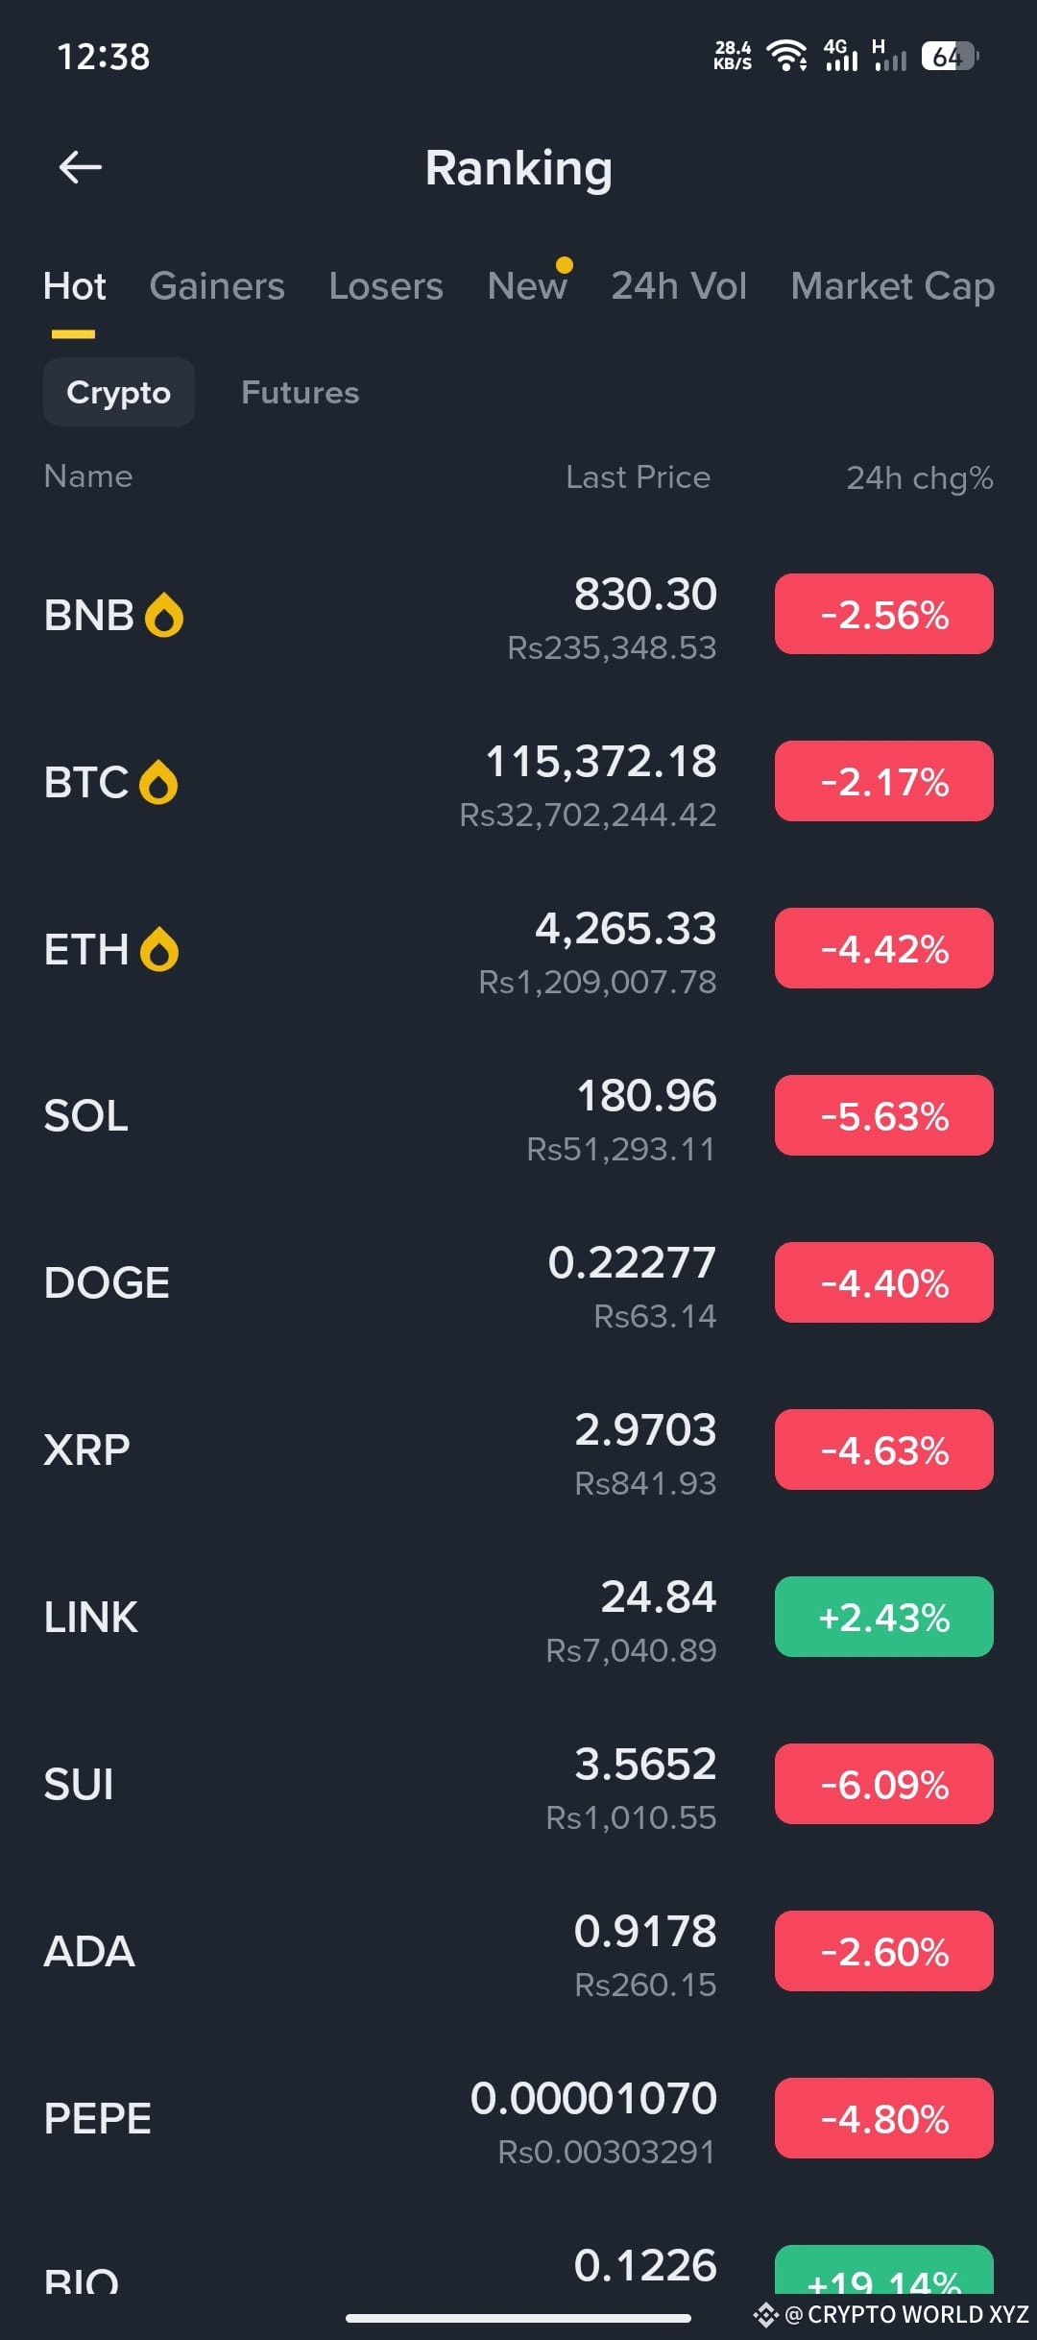The height and width of the screenshot is (2340, 1037).
Task: Tap the 4G signal strength icon
Action: click(841, 56)
